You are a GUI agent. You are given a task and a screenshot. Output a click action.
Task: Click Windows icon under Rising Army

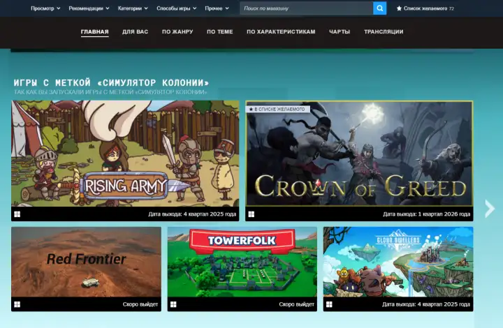(17, 214)
